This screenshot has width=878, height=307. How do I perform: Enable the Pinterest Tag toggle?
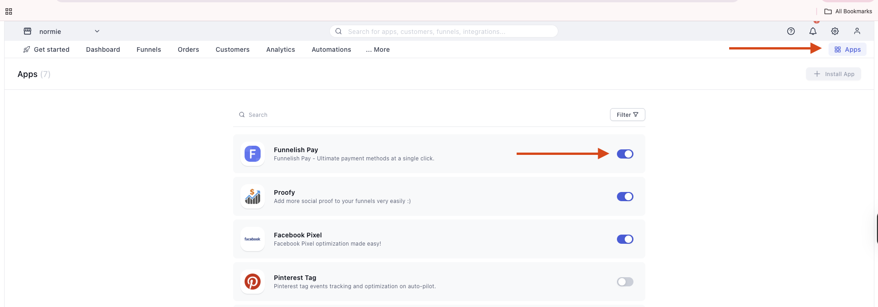[x=625, y=282]
